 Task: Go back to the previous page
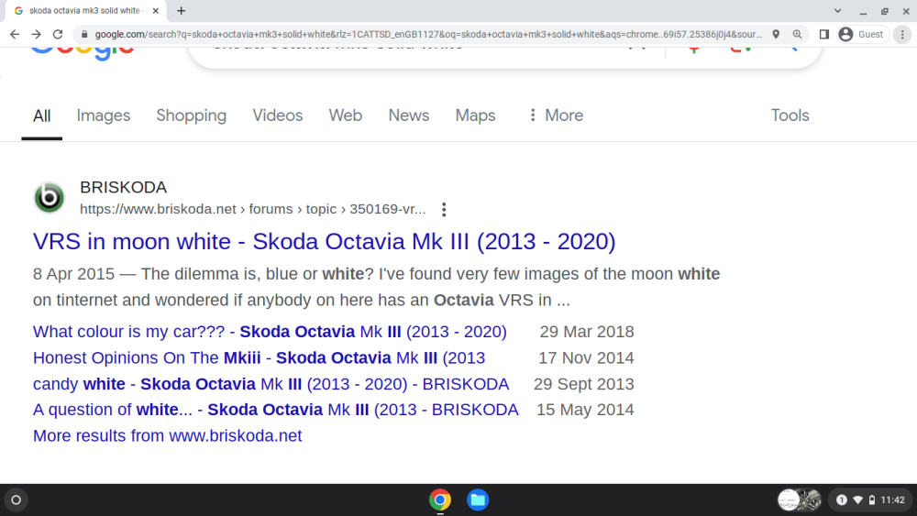tap(15, 35)
